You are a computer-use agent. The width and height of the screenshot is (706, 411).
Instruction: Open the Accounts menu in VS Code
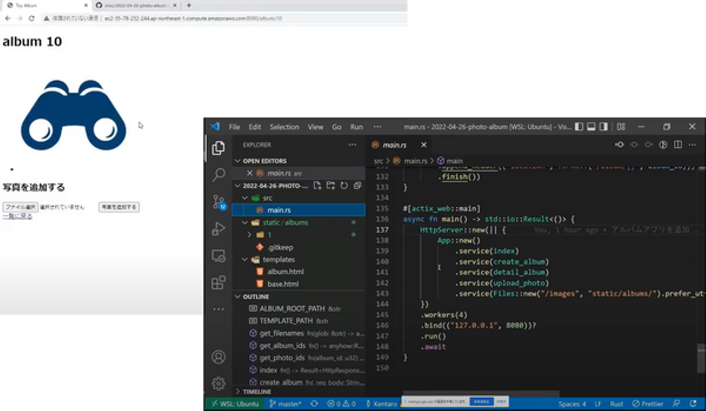click(218, 357)
